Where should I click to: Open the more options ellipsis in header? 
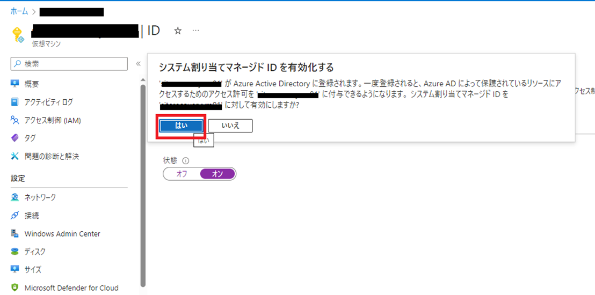tap(195, 31)
